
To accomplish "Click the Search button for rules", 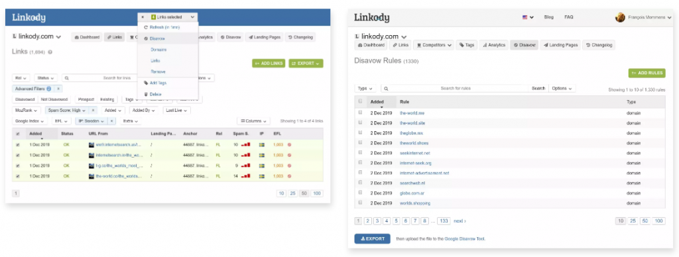I will (x=538, y=88).
